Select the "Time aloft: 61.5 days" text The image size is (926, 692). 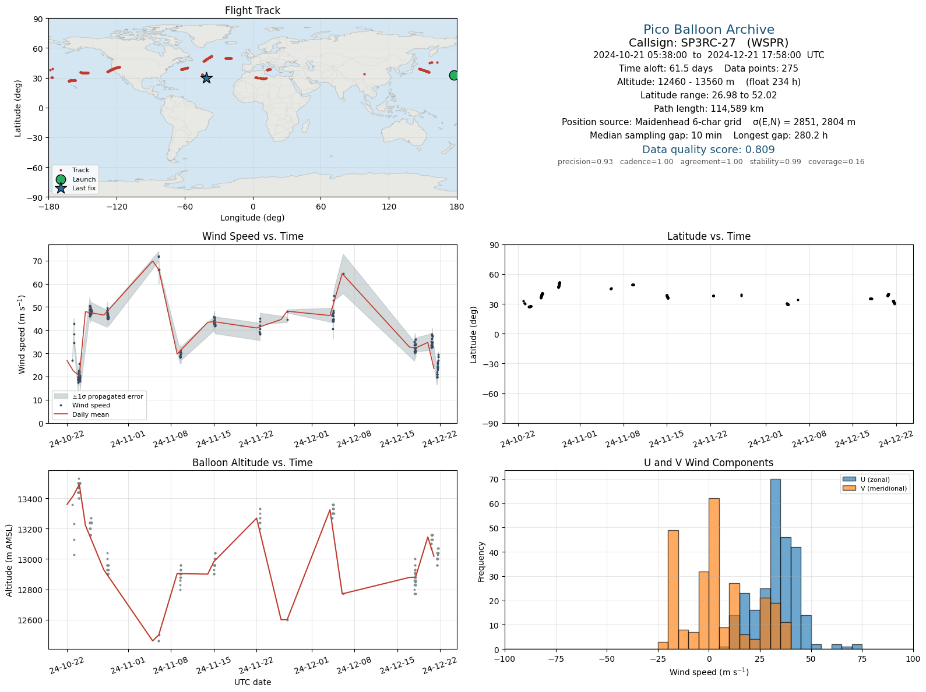666,69
